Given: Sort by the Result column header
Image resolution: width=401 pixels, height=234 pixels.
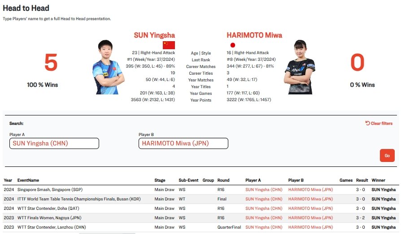Looking at the screenshot, I should (x=362, y=180).
